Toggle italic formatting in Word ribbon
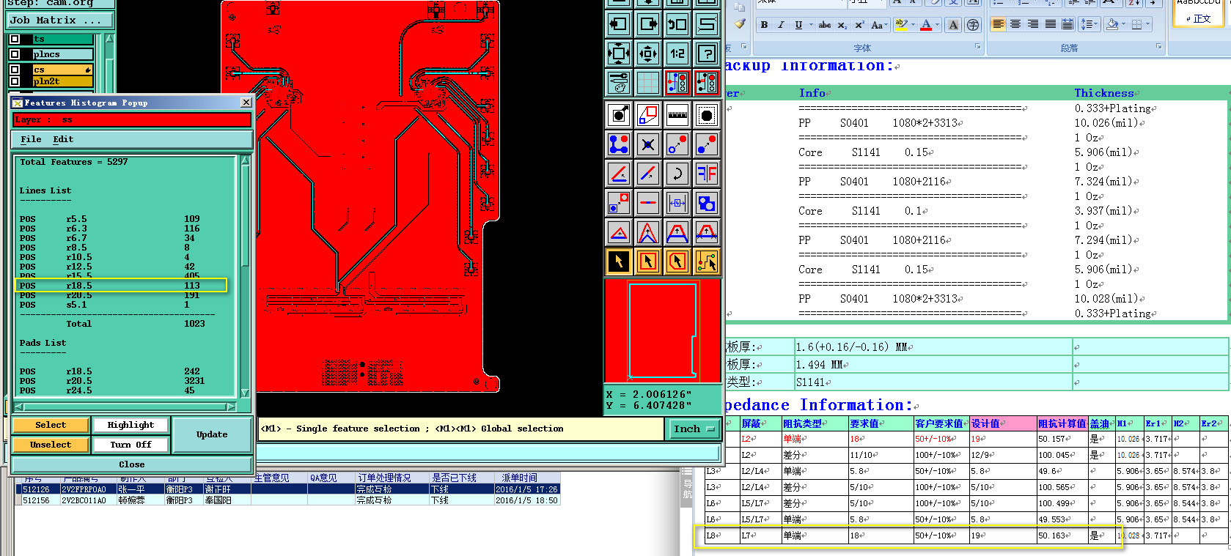This screenshot has height=556, width=1231. (x=781, y=25)
